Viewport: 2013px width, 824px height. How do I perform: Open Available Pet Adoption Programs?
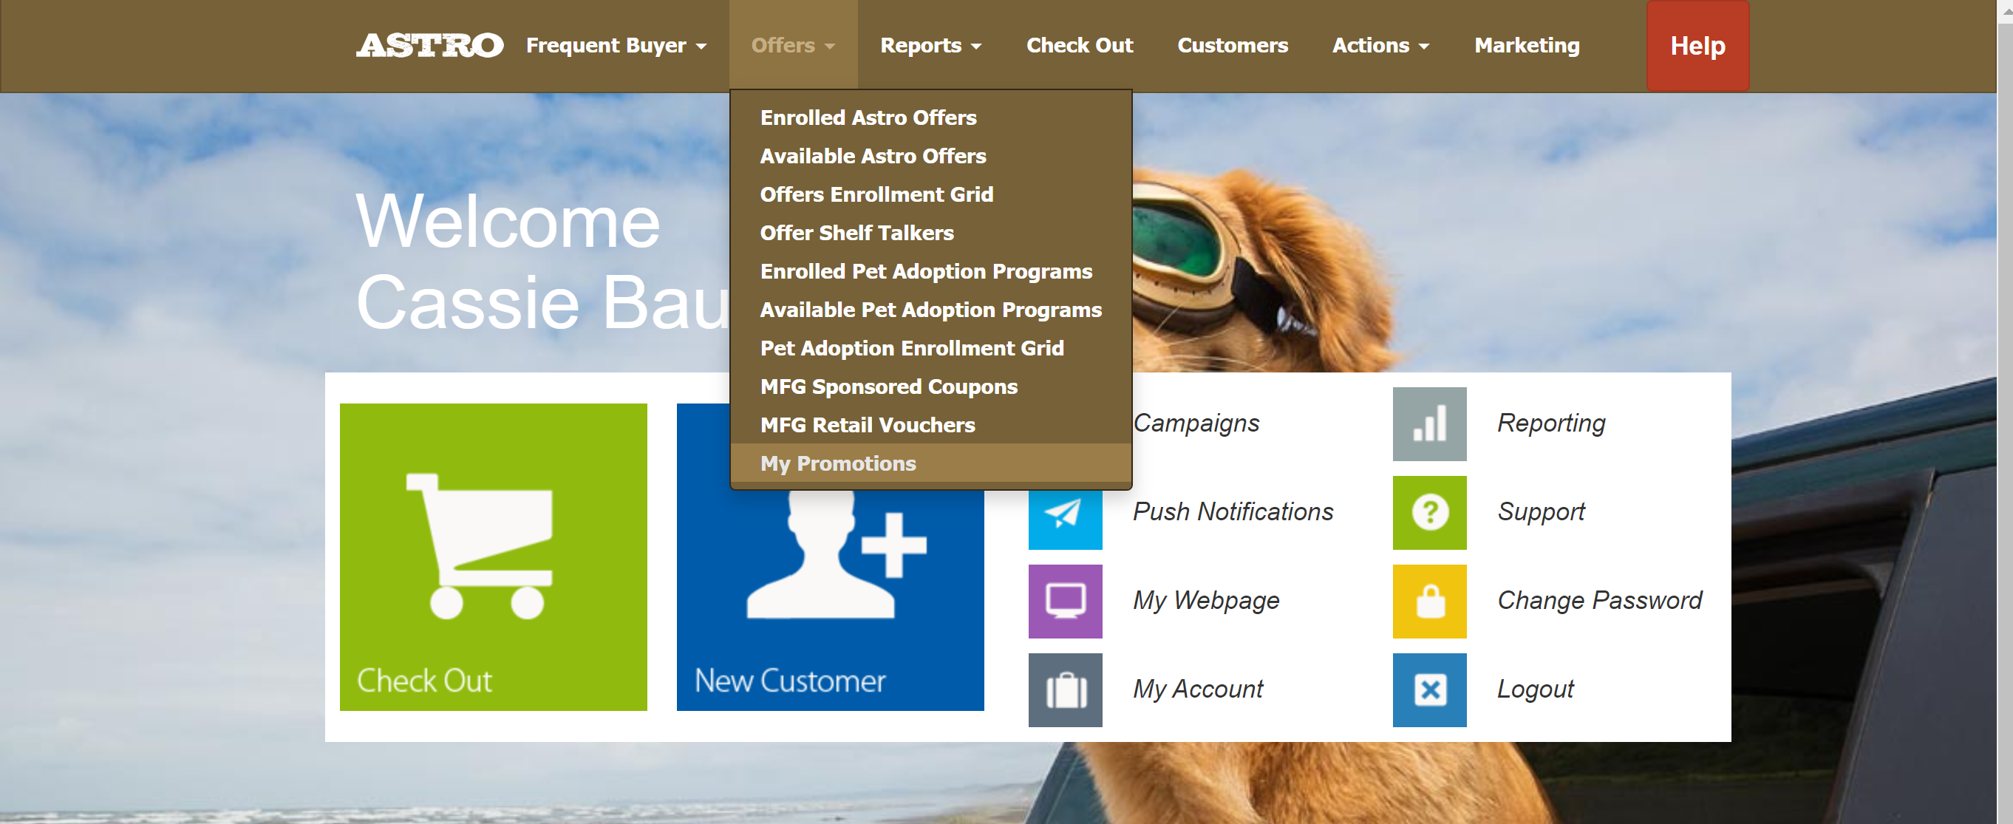point(930,310)
